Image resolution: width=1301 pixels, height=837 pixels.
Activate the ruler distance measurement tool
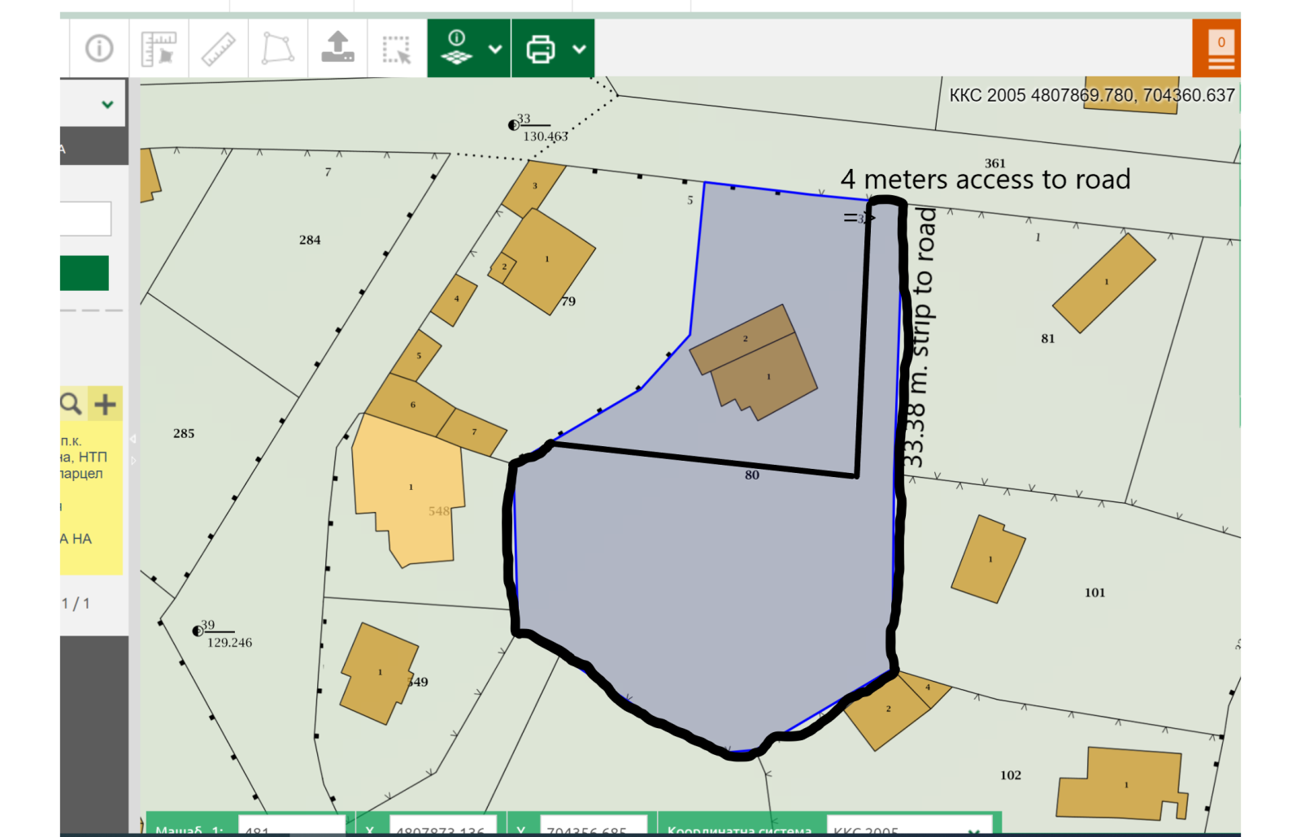218,49
